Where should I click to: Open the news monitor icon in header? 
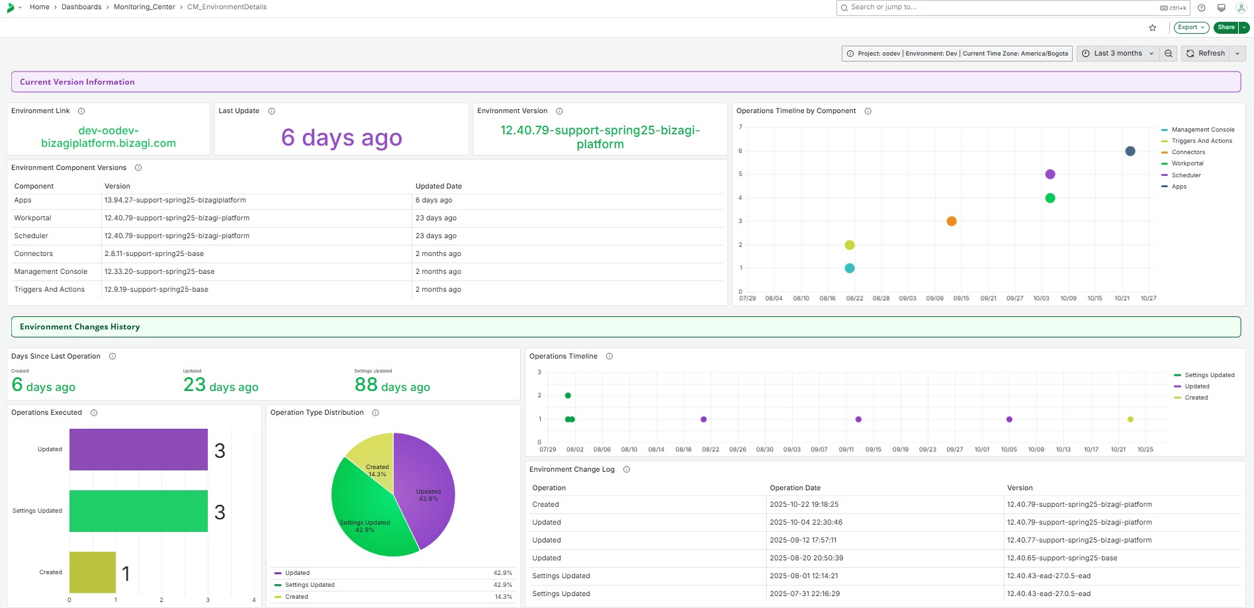[1222, 8]
